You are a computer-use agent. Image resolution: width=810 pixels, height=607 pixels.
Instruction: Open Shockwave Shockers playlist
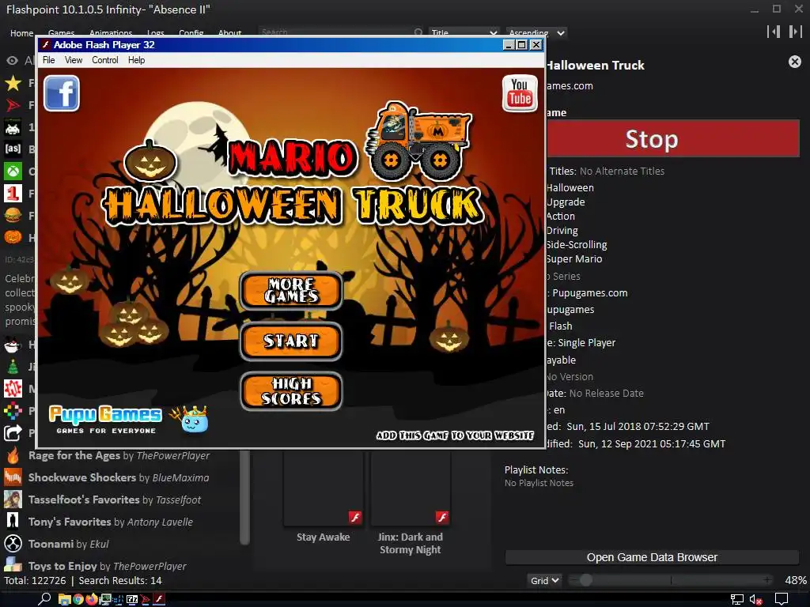click(119, 477)
